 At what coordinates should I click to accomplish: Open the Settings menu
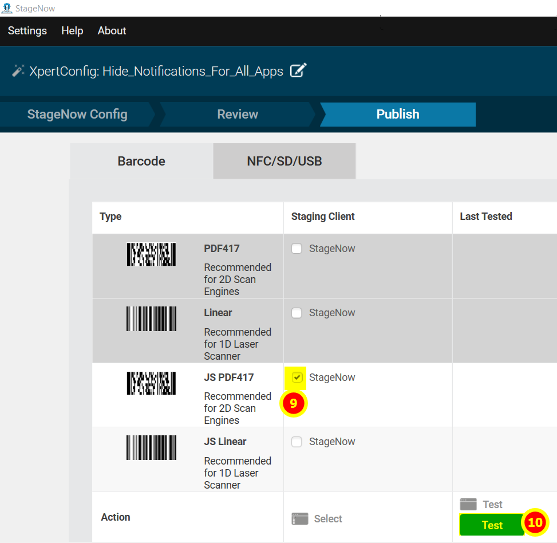27,31
